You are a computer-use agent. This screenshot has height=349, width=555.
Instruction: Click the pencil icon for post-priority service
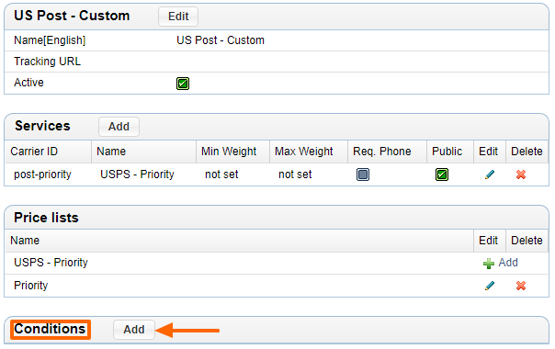click(x=490, y=174)
